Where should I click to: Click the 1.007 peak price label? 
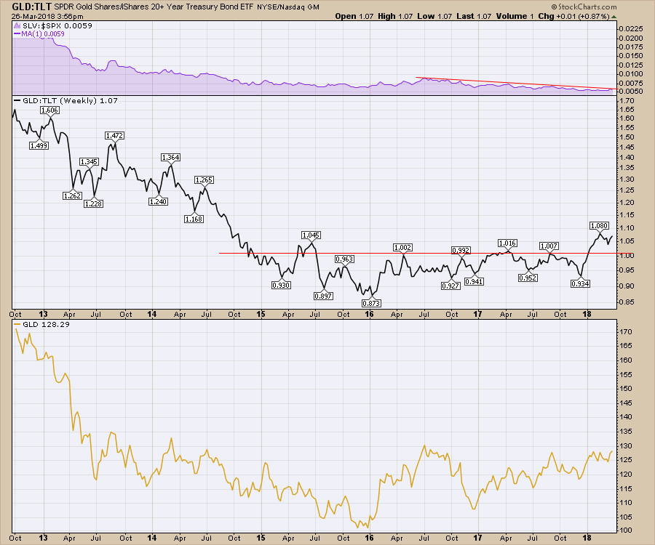tap(549, 246)
